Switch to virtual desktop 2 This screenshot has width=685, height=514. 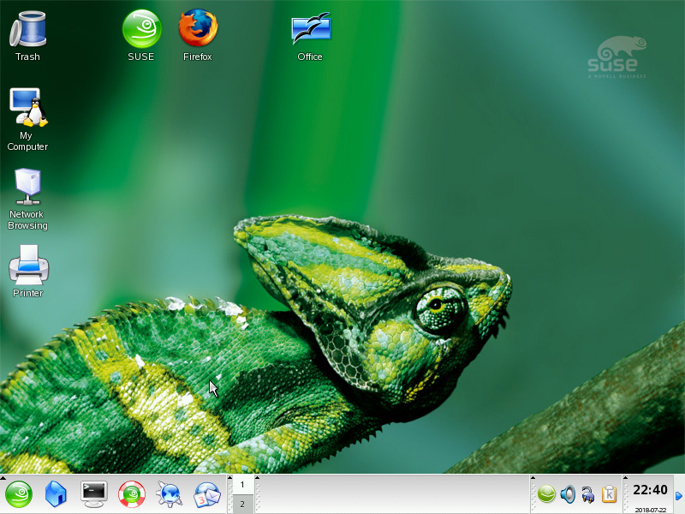click(x=241, y=504)
